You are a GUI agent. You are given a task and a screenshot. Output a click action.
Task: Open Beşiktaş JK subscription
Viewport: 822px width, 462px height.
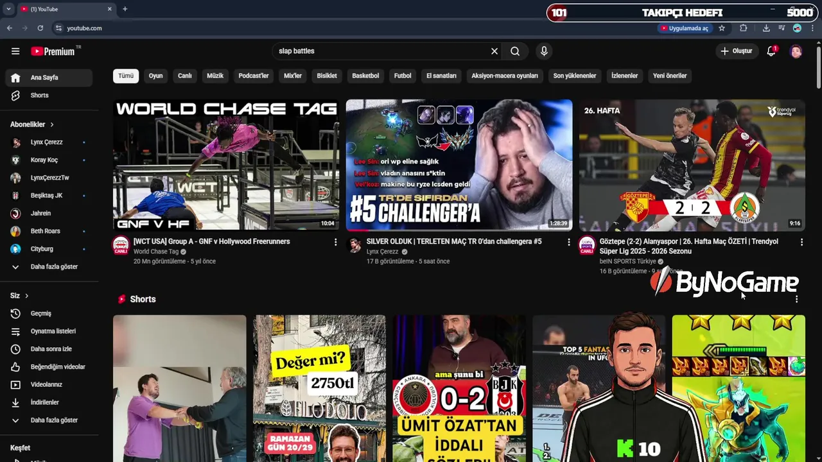[49, 196]
